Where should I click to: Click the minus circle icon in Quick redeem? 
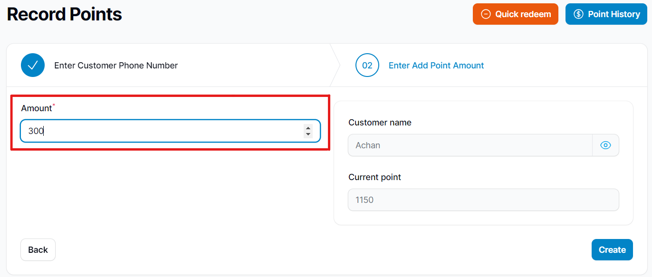[x=486, y=14]
